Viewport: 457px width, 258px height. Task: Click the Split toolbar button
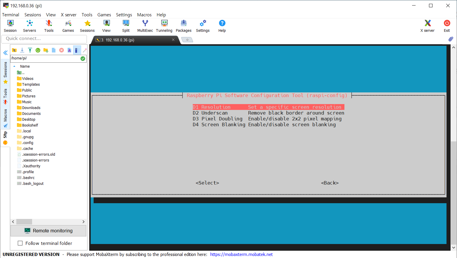[x=126, y=26]
